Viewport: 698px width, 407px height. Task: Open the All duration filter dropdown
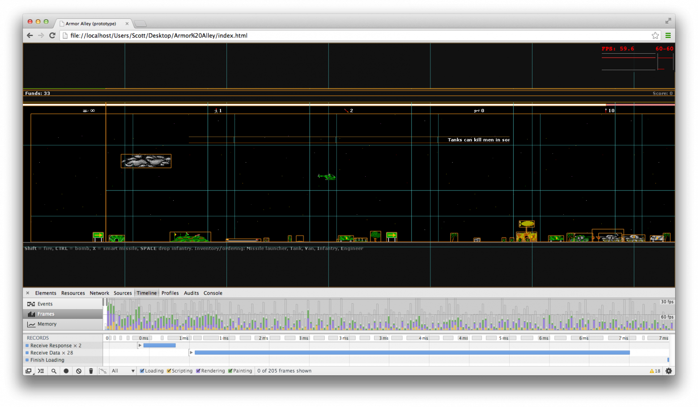tap(123, 371)
